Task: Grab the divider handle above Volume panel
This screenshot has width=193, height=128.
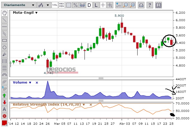Action: point(101,78)
